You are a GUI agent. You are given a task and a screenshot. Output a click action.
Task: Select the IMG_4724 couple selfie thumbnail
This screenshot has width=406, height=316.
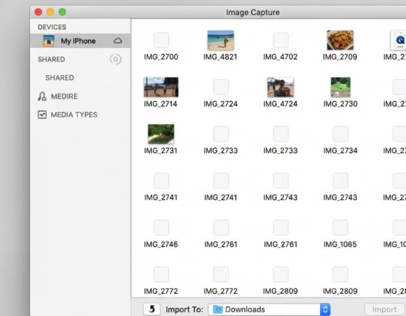coord(280,87)
